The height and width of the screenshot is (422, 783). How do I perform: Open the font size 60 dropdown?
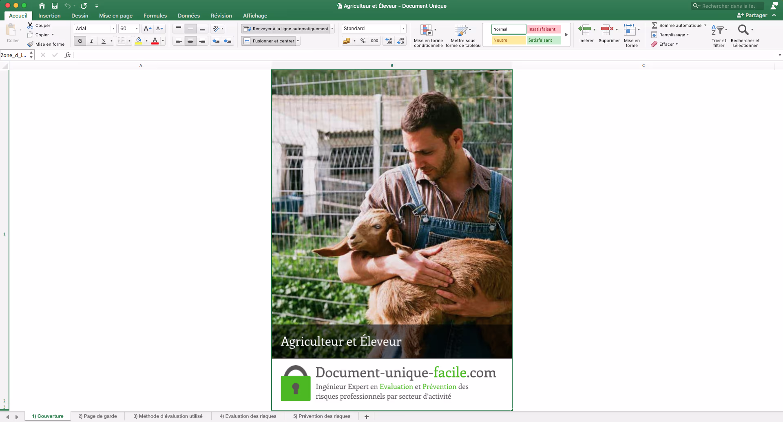coord(137,29)
